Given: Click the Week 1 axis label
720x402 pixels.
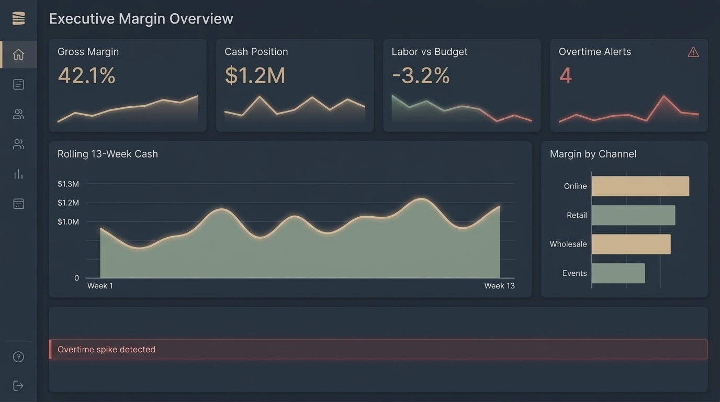Looking at the screenshot, I should click(100, 286).
